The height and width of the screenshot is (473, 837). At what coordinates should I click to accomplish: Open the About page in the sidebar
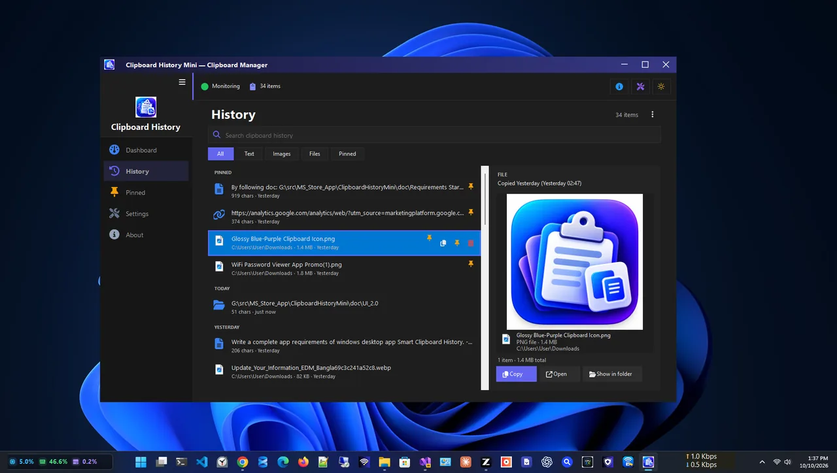click(146, 235)
